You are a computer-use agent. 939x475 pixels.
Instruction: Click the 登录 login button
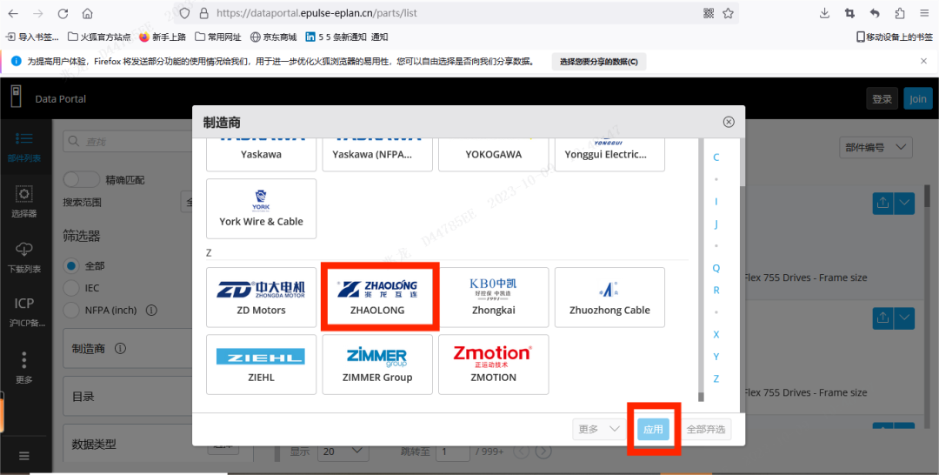tap(882, 99)
